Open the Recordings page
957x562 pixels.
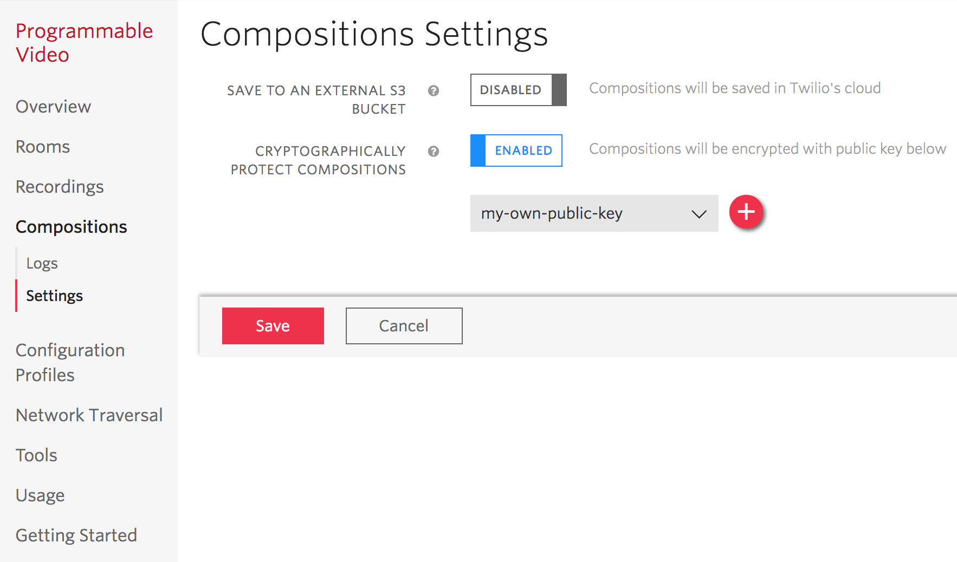[60, 187]
